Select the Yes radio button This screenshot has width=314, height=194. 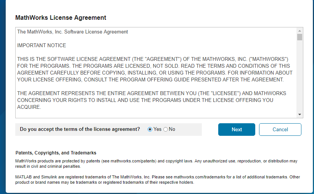tap(150, 129)
